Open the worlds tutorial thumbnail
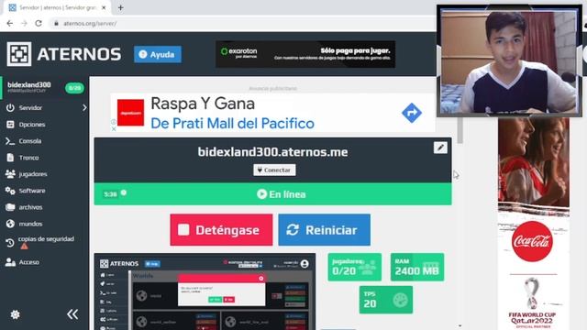587x330 pixels. point(205,291)
